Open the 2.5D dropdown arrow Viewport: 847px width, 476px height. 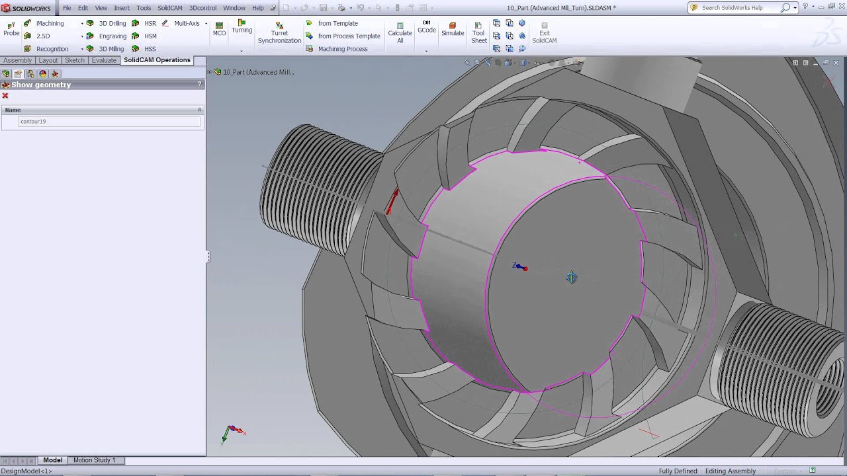pos(82,36)
